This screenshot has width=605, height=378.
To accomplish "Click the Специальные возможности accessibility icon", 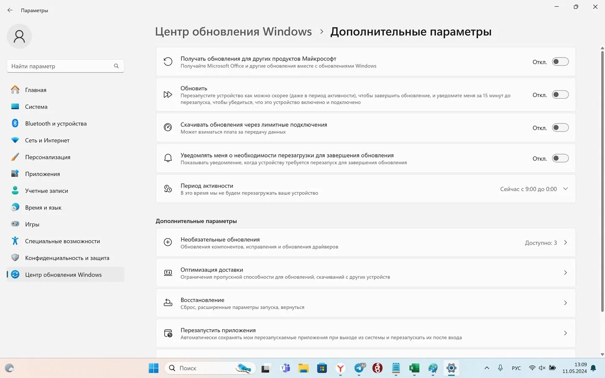I will (x=15, y=241).
